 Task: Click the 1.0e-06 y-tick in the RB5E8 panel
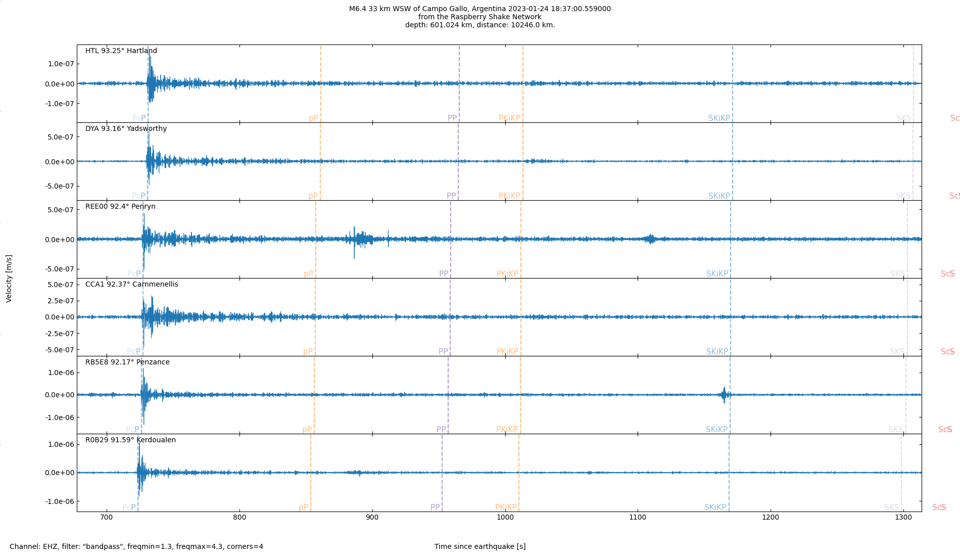tap(61, 373)
